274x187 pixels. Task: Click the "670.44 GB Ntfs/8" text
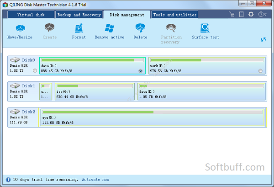click(x=72, y=97)
